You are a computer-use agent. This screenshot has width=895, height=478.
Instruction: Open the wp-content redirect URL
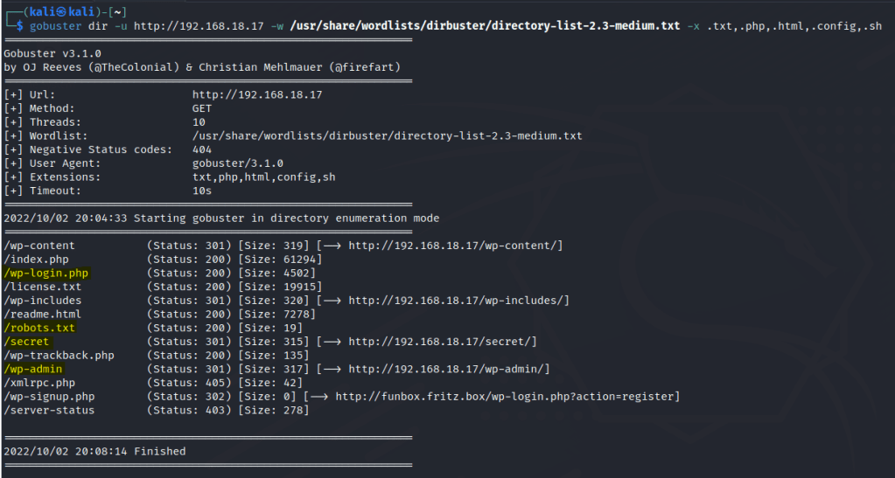455,246
